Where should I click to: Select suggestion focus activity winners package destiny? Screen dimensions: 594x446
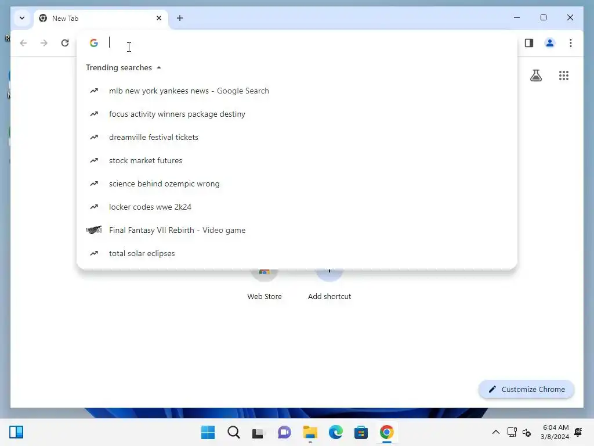pyautogui.click(x=296, y=114)
